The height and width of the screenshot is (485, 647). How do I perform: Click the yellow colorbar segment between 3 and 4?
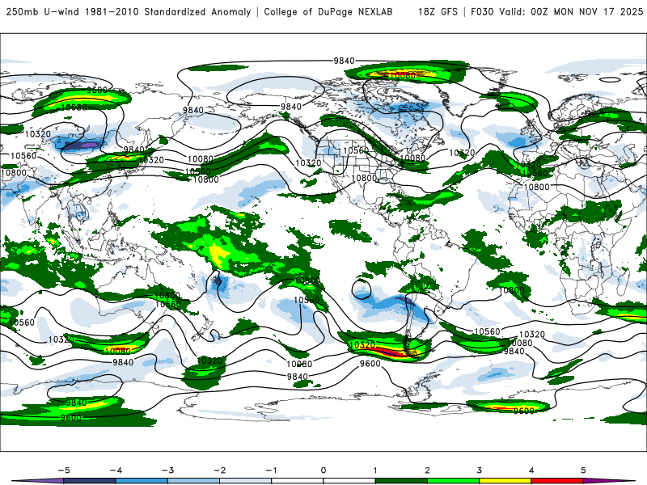[x=505, y=481]
